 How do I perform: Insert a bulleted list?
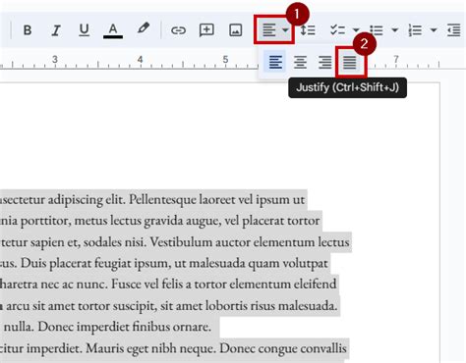(x=377, y=30)
